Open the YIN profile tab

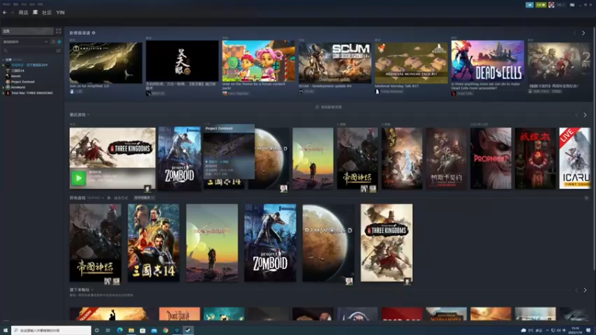click(x=60, y=13)
